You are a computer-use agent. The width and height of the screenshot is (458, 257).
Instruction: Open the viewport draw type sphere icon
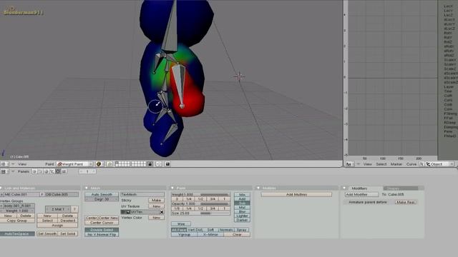coord(99,164)
